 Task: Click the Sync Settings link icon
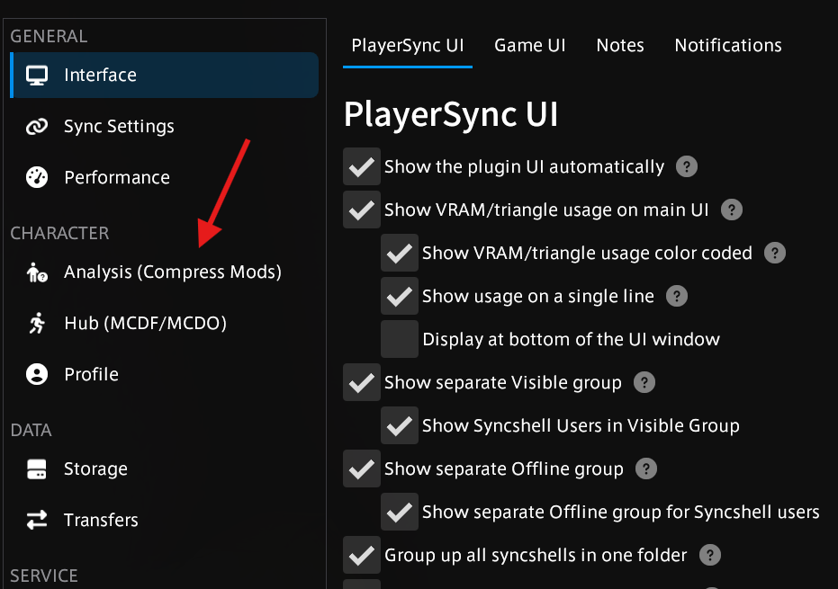click(37, 127)
